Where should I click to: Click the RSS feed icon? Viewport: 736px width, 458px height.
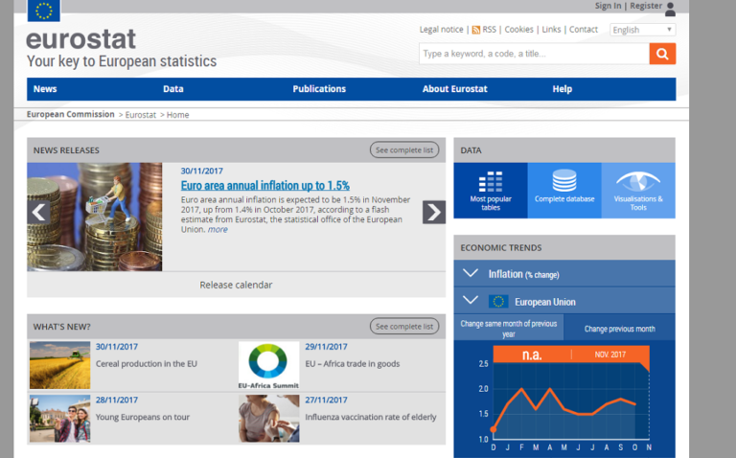pyautogui.click(x=476, y=30)
